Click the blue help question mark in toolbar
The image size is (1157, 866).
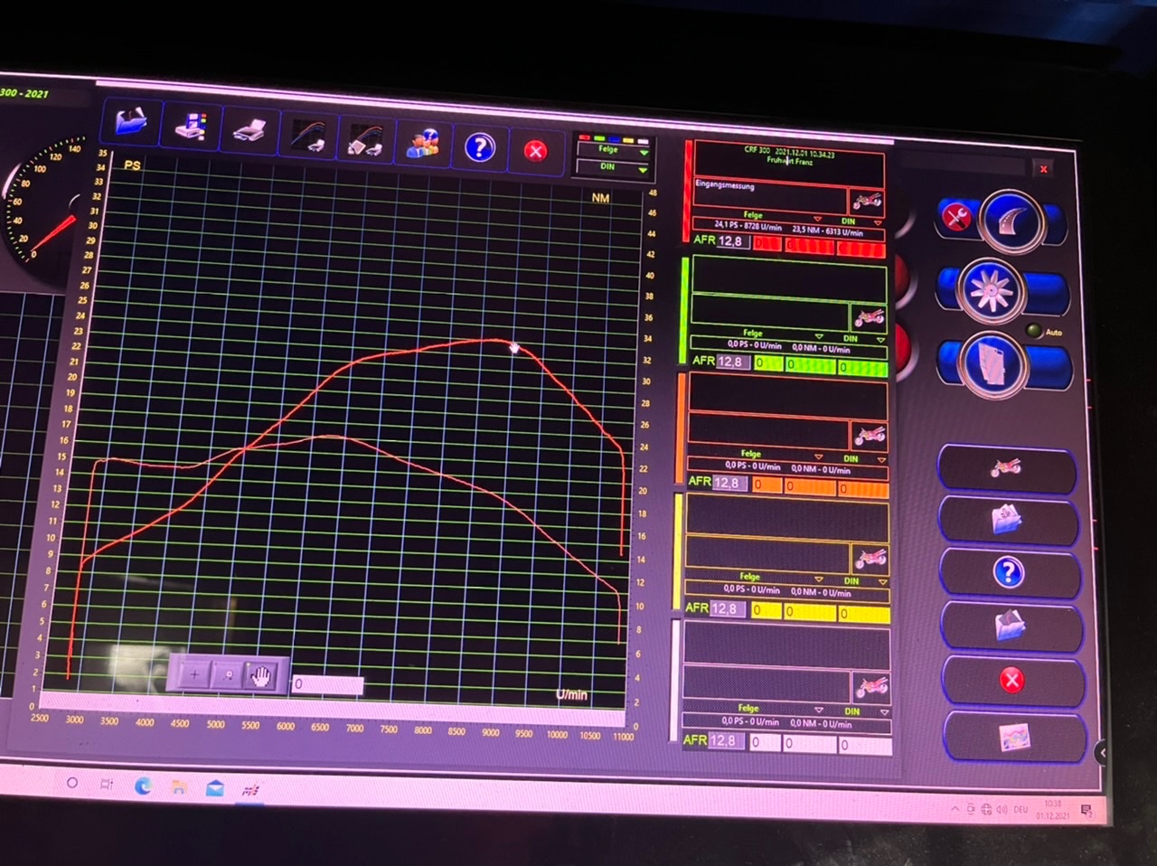pyautogui.click(x=479, y=147)
